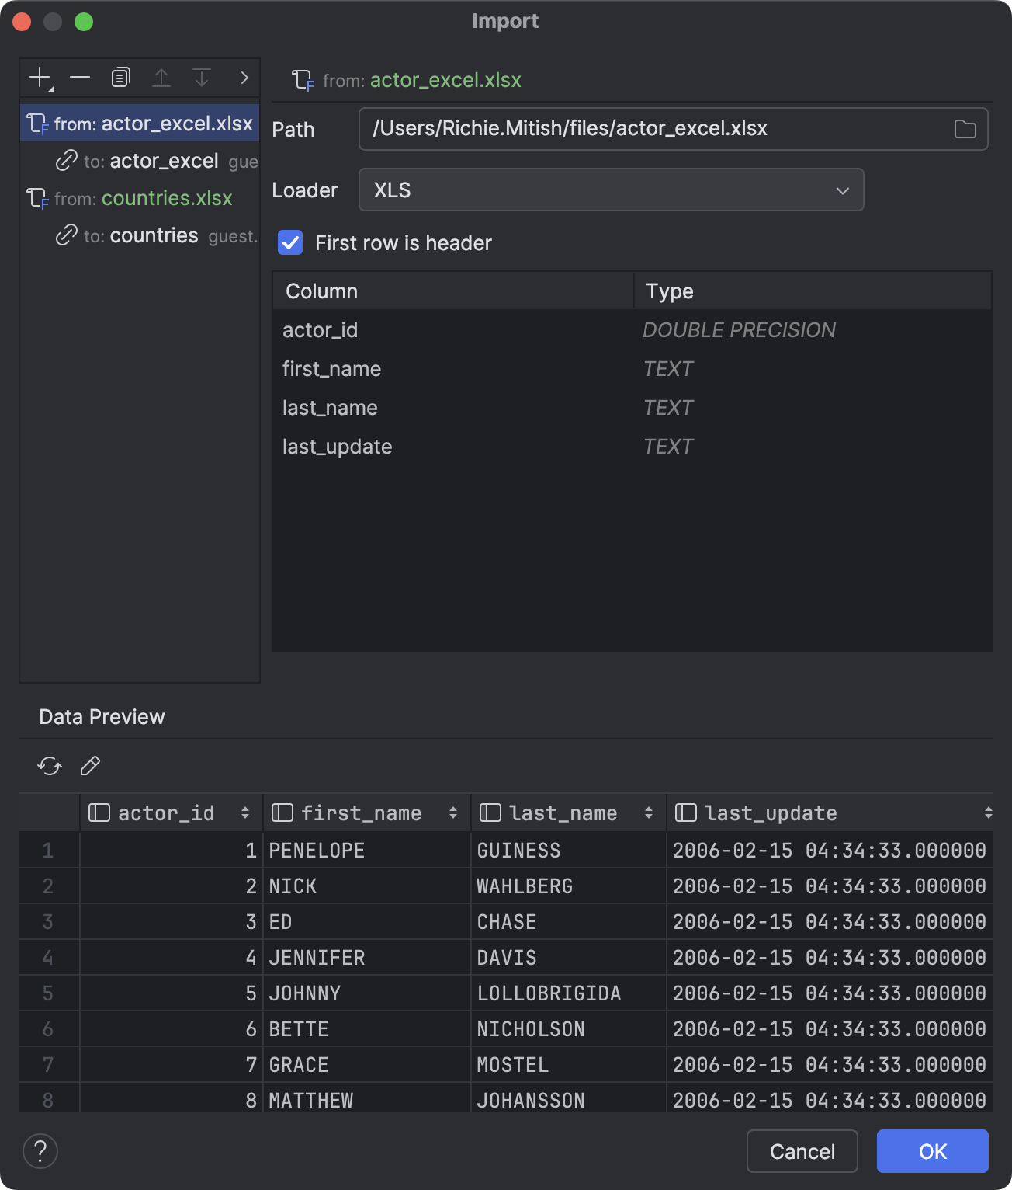
Task: Select 'to: actor_excel' mapping entry
Action: 164,161
